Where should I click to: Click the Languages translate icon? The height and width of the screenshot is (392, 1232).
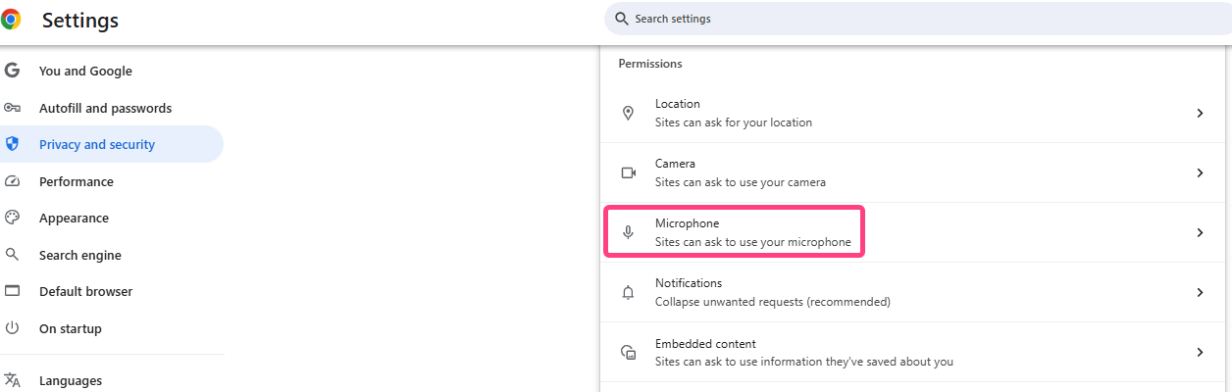13,380
